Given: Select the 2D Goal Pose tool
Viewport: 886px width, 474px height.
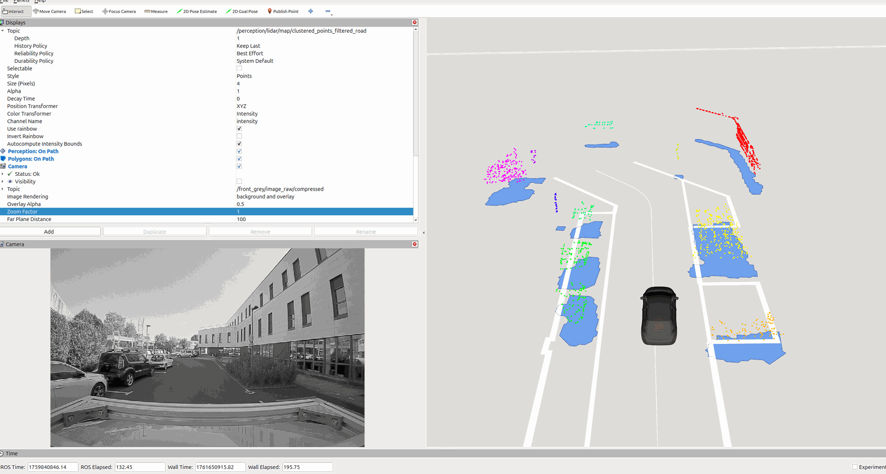Looking at the screenshot, I should pyautogui.click(x=242, y=12).
